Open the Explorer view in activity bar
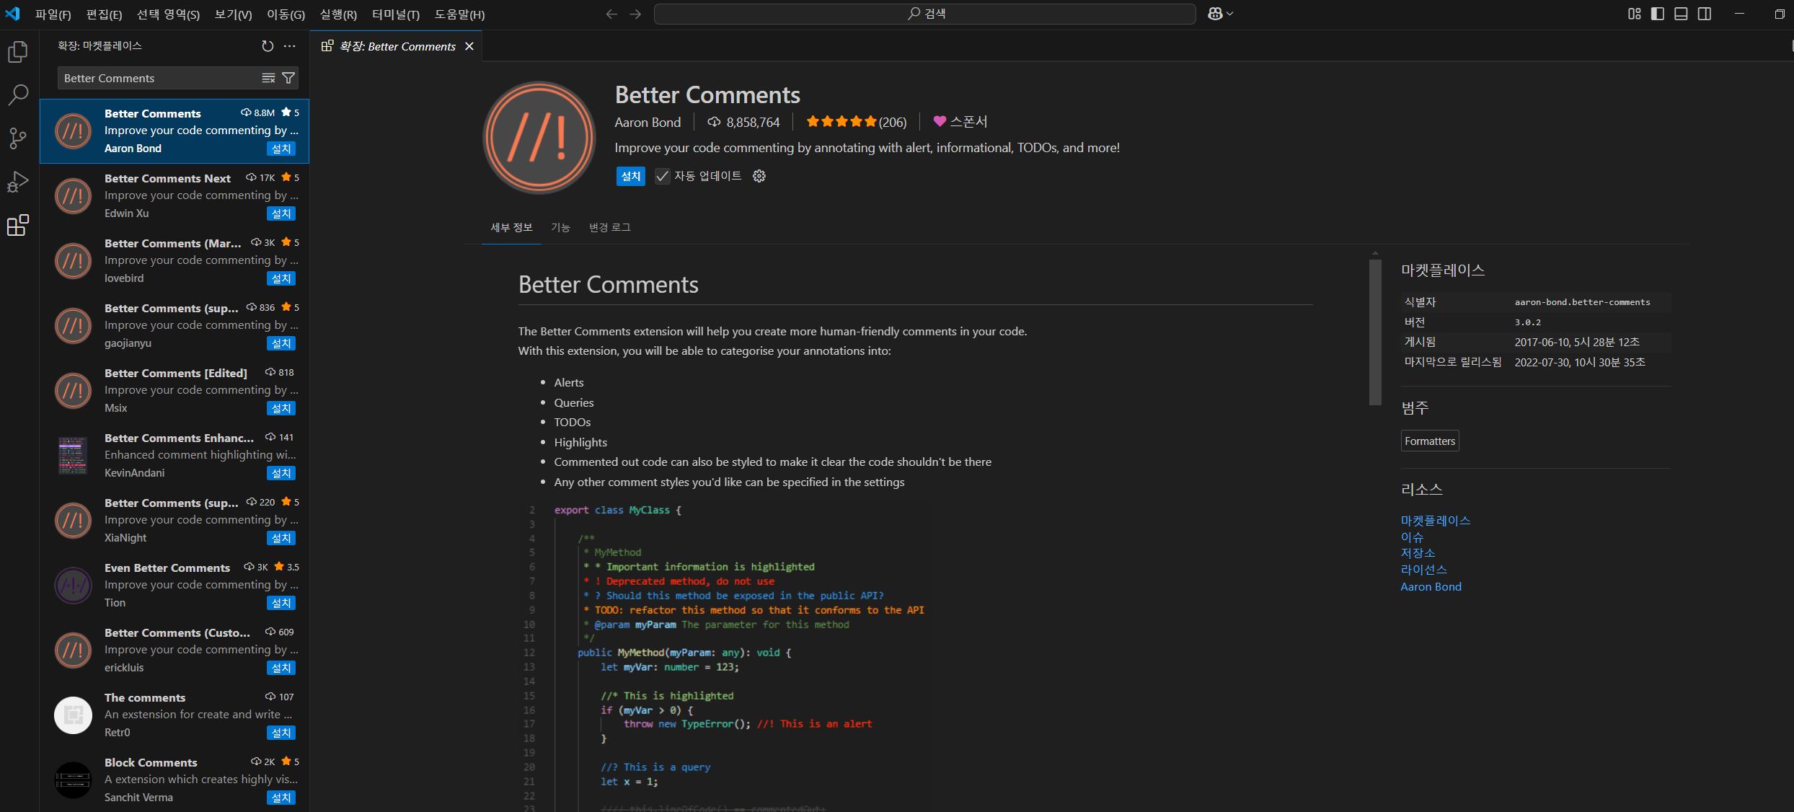This screenshot has width=1794, height=812. pyautogui.click(x=18, y=52)
